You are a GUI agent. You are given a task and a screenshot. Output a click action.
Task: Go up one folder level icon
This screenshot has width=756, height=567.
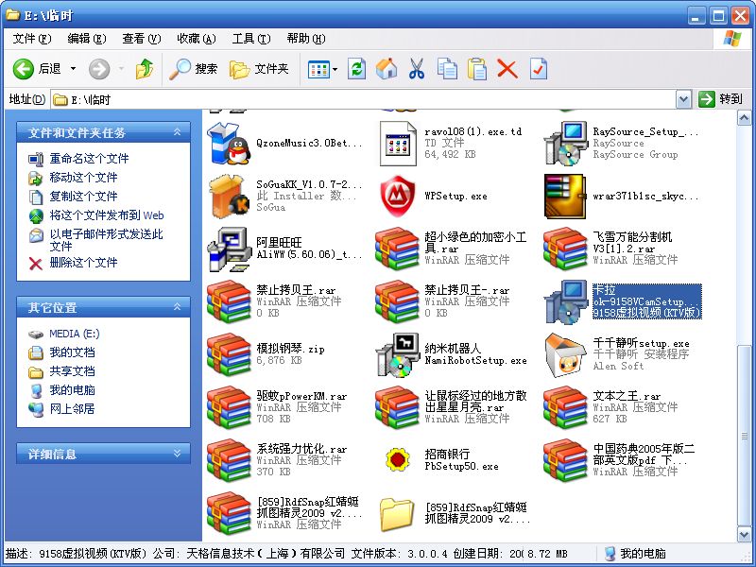pos(145,69)
